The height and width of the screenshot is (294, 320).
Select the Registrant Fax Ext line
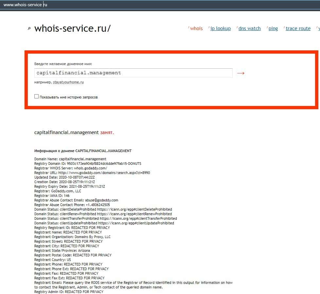pos(69,278)
